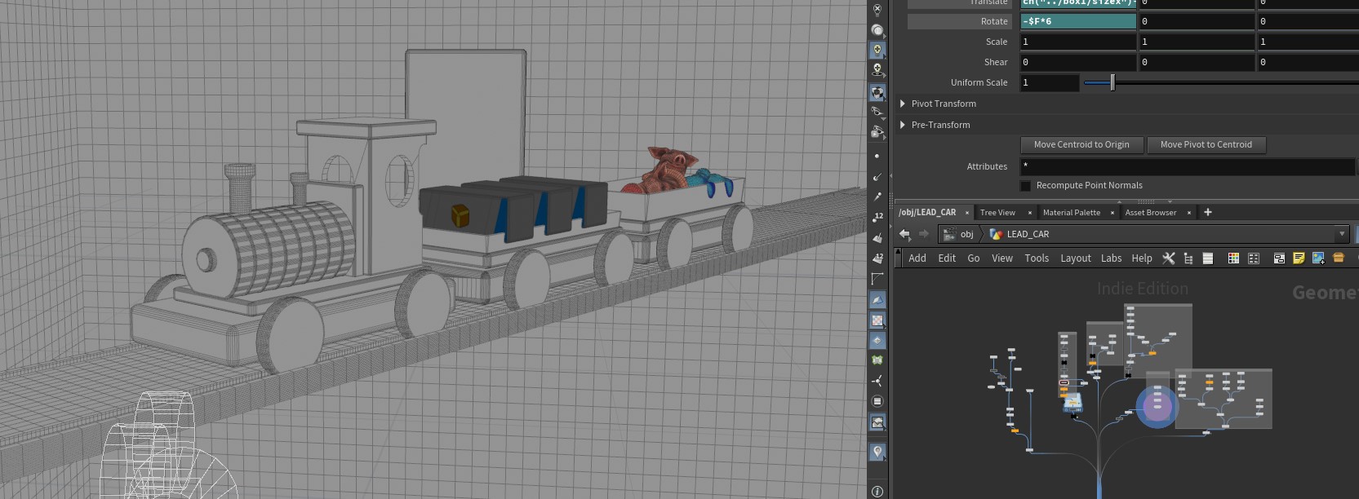Screen dimensions: 1359x499
Task: Click the Rotate X field with -$F*6
Action: 1077,21
